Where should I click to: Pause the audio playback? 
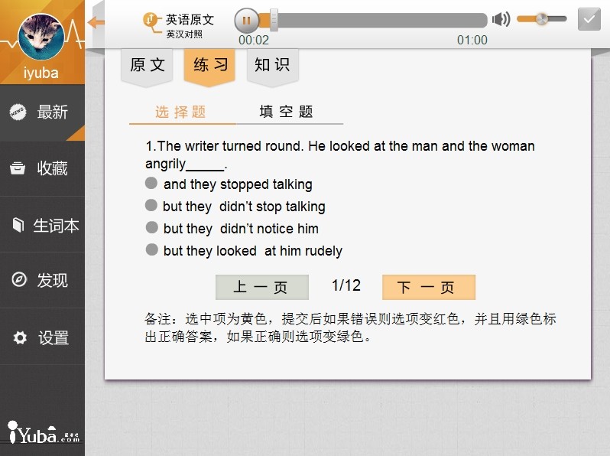coord(246,20)
